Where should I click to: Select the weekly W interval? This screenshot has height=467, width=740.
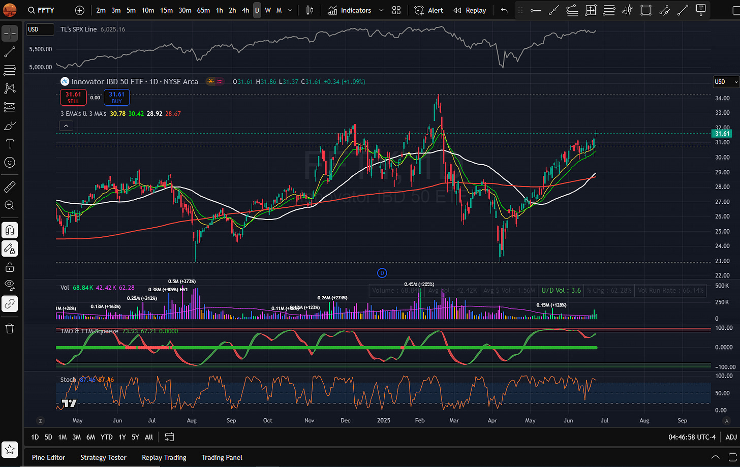coord(268,10)
